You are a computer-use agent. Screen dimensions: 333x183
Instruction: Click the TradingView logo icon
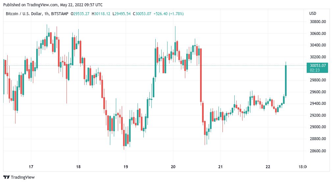point(7,177)
